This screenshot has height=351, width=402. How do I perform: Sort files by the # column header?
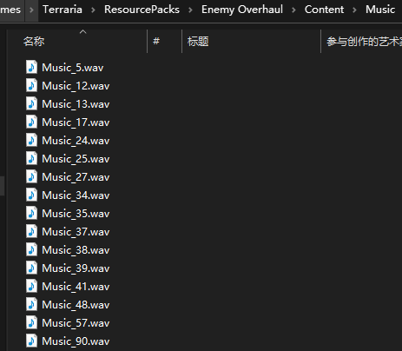pos(156,41)
